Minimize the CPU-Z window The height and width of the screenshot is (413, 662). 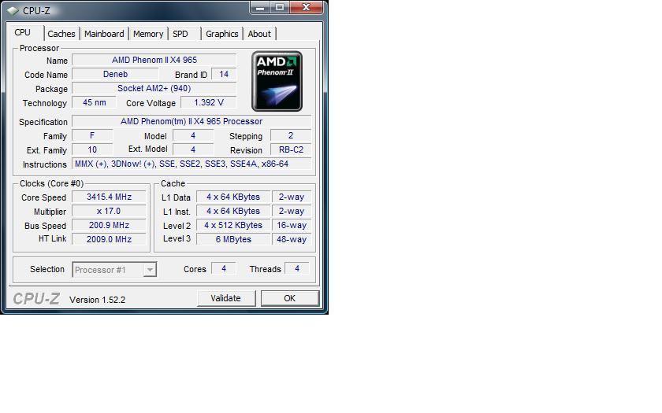coord(260,8)
